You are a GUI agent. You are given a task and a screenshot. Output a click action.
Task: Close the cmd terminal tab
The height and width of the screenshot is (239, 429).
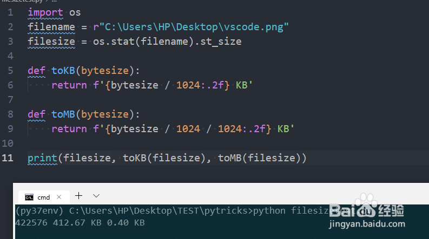click(59, 197)
